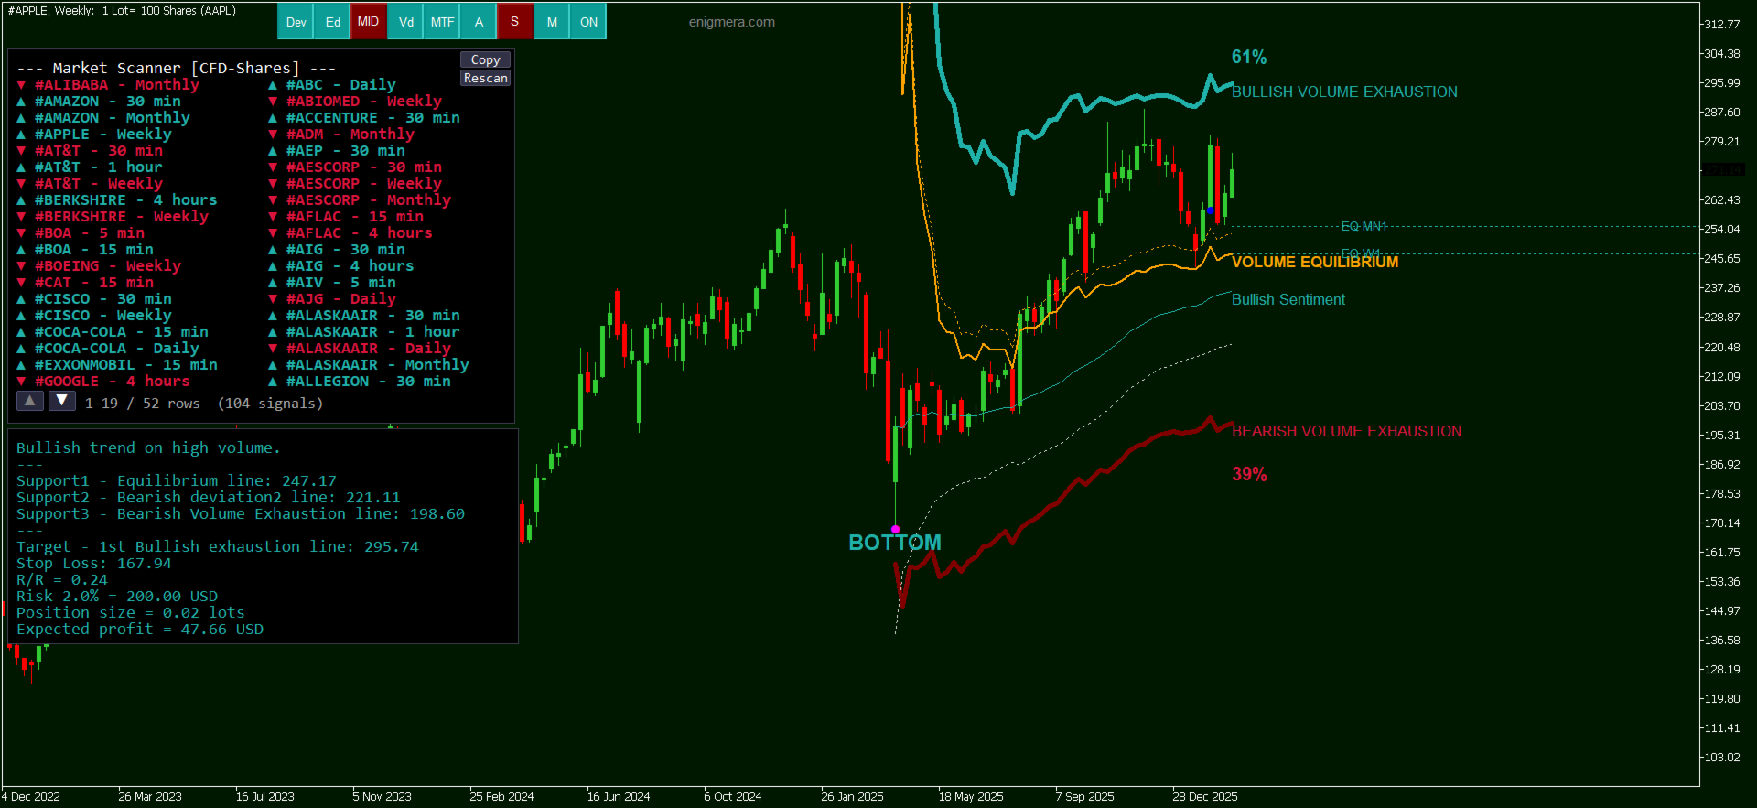Switch the ON button
The image size is (1757, 808).
point(588,22)
